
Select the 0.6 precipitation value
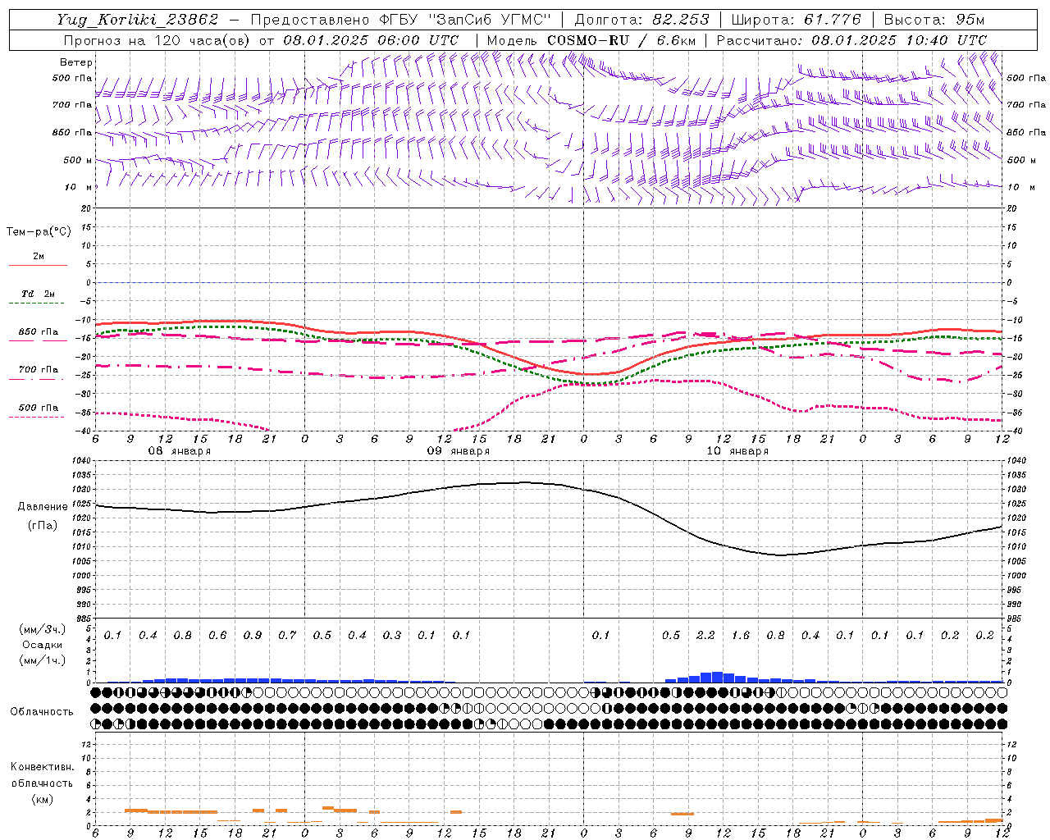(217, 636)
